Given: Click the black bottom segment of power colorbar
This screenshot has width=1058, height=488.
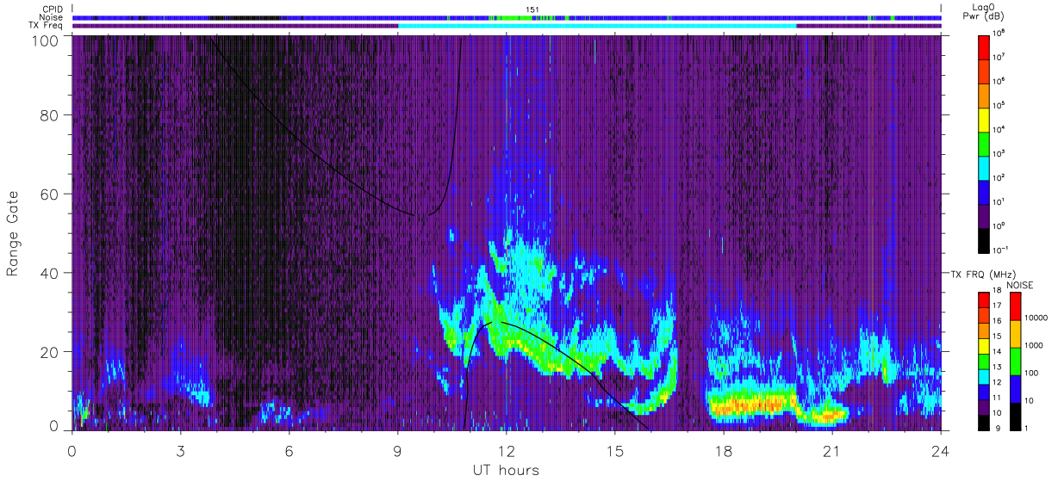Looking at the screenshot, I should [x=985, y=239].
